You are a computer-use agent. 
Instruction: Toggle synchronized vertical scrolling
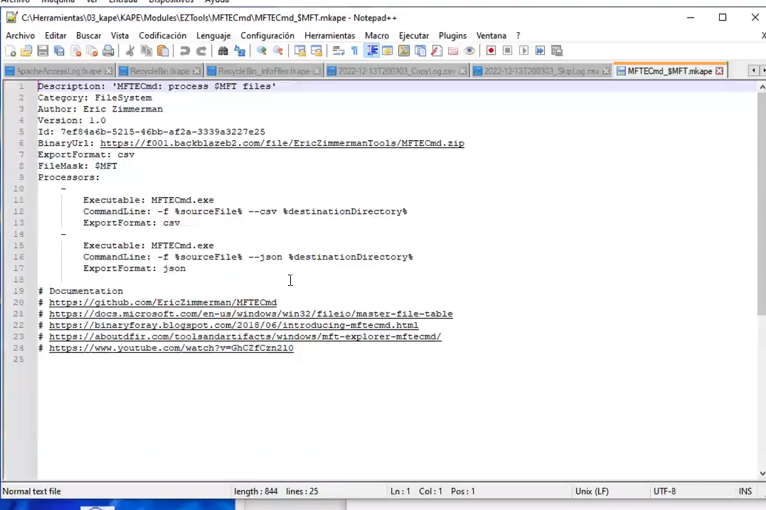click(299, 51)
